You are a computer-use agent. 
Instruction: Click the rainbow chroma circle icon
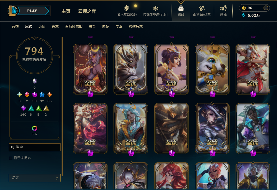click(34, 128)
